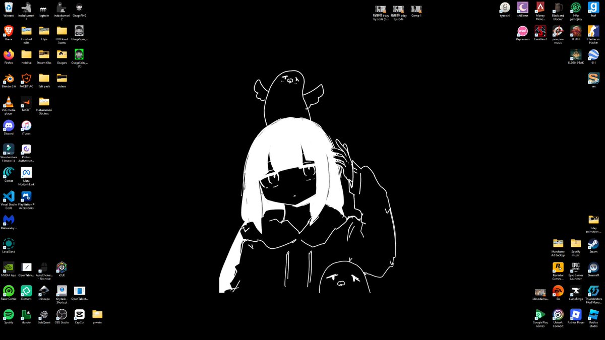Image resolution: width=605 pixels, height=340 pixels.
Task: Select the VLC media player icon
Action: click(9, 102)
